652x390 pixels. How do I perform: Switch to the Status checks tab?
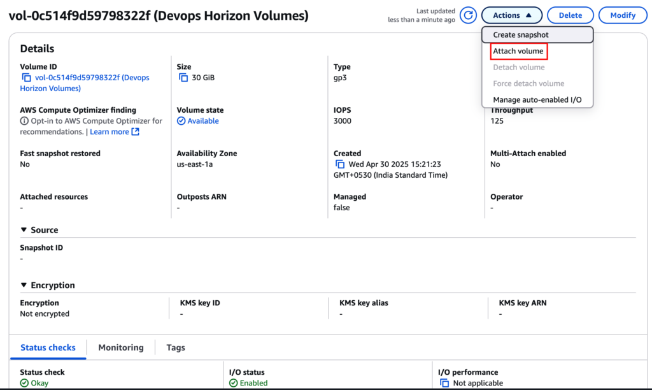[x=48, y=347]
